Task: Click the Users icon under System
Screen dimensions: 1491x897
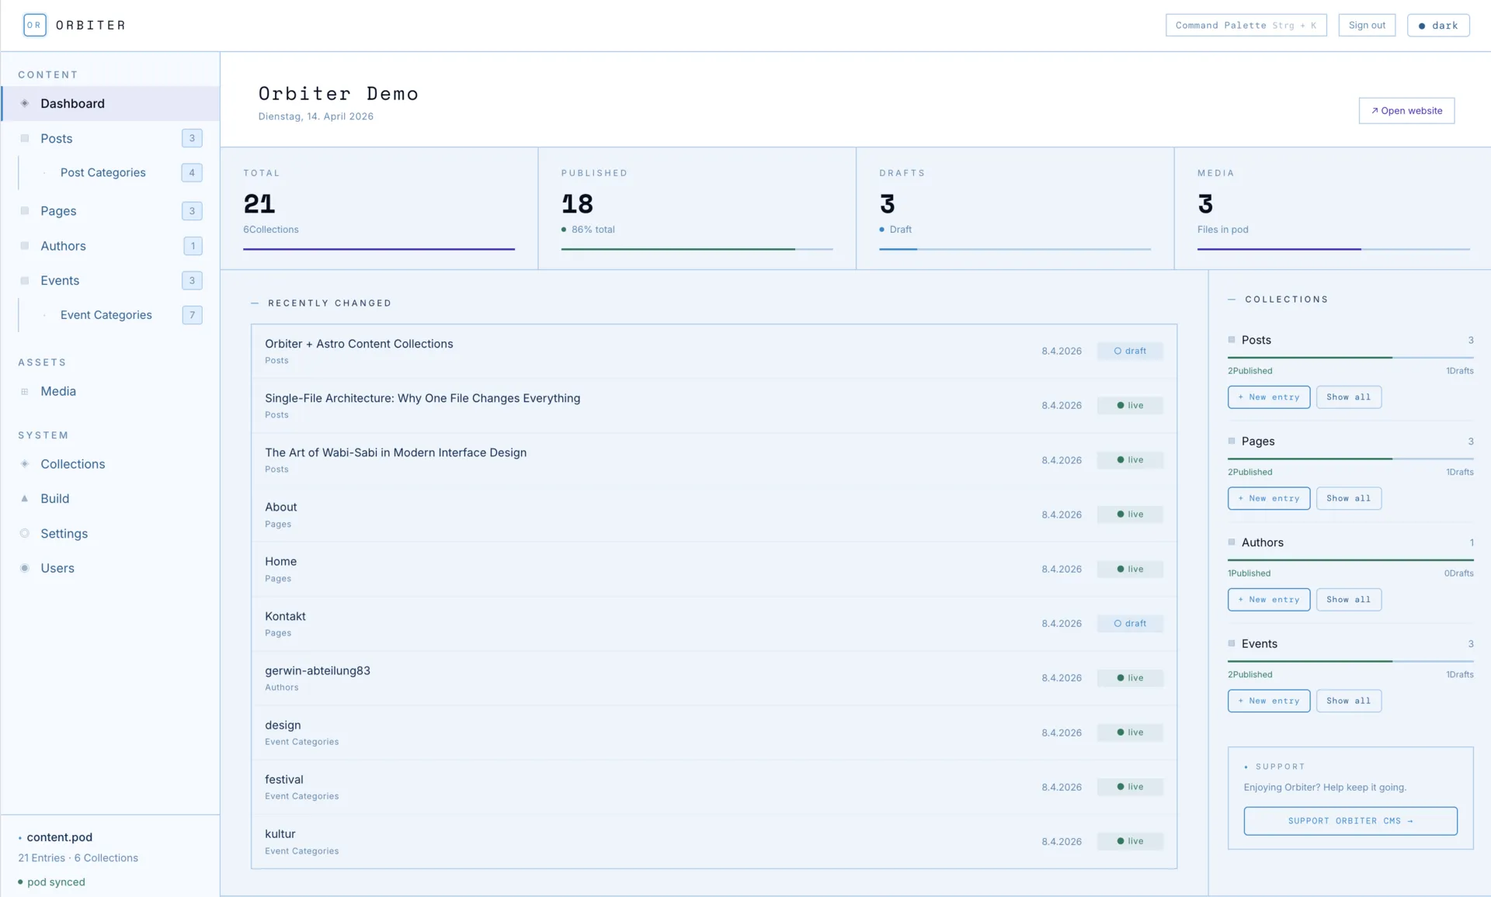Action: (x=25, y=568)
